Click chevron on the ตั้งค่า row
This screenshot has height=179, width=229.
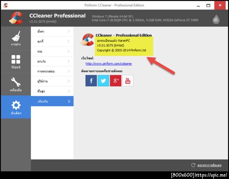(69, 32)
